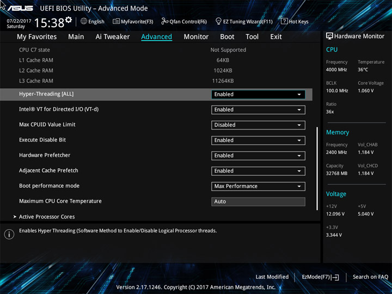
Task: Open the Exit tab
Action: tap(275, 37)
